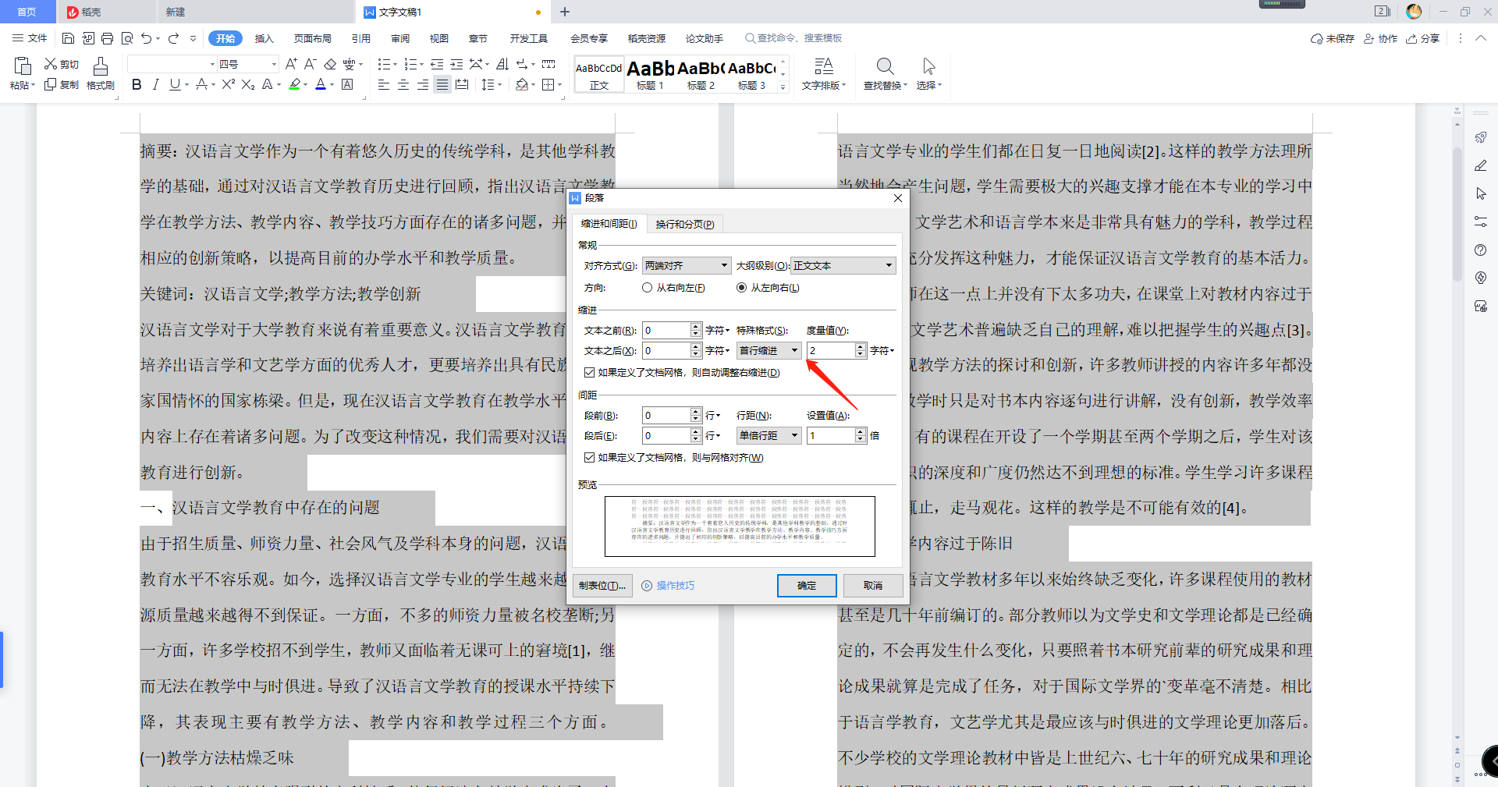Image resolution: width=1498 pixels, height=787 pixels.
Task: Apply the blue font color swatch
Action: pyautogui.click(x=320, y=84)
